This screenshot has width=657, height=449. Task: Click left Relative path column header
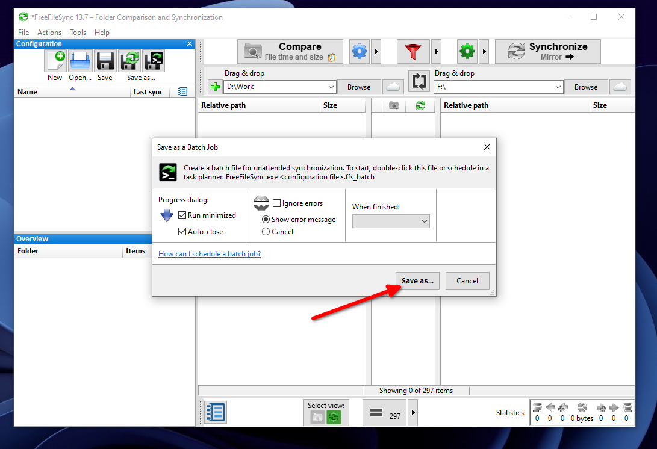(x=259, y=105)
